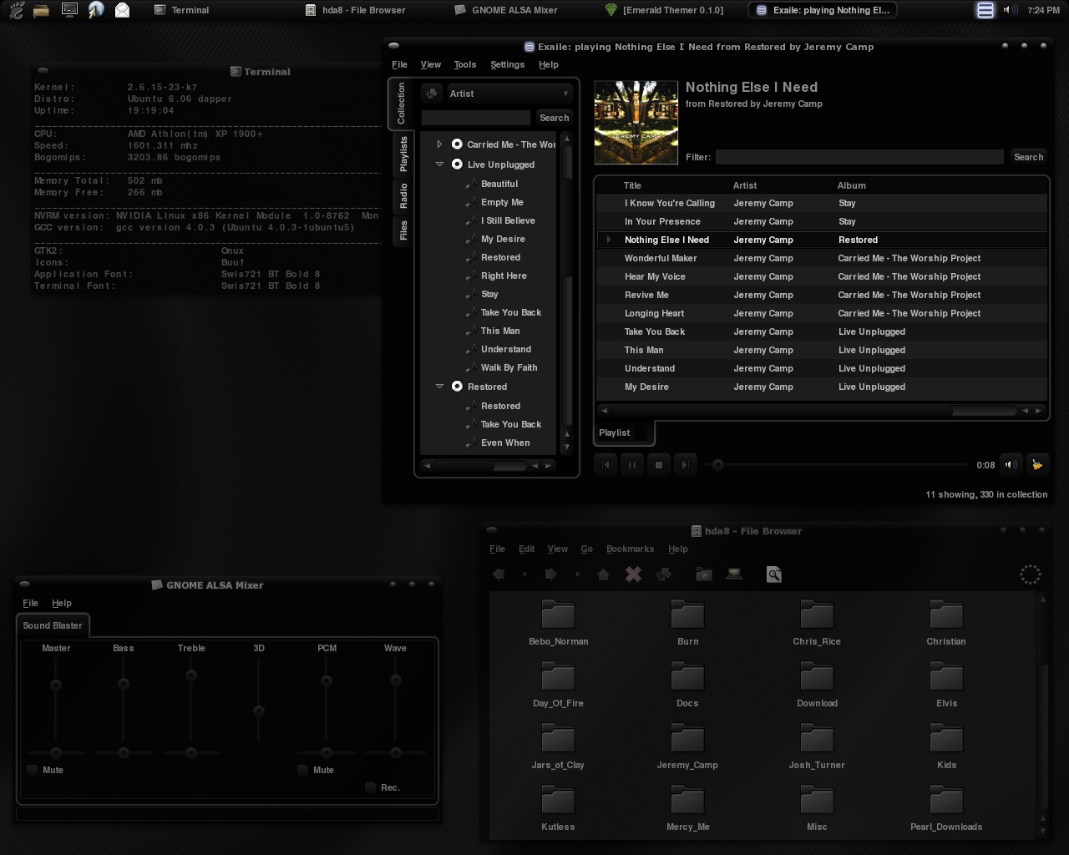This screenshot has width=1069, height=855.
Task: Pause the playing song in Exaile
Action: [632, 465]
